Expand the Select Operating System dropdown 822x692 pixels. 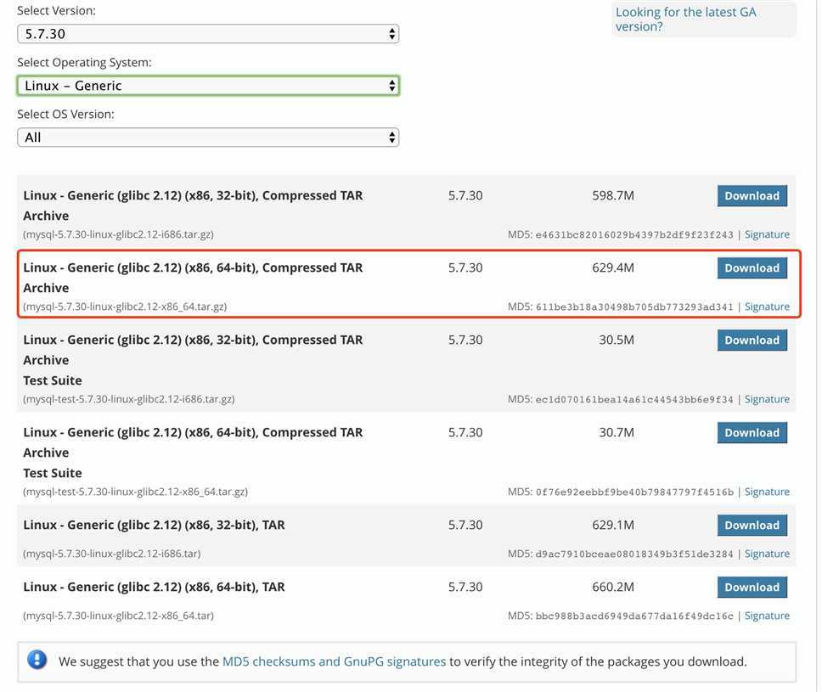coord(208,86)
